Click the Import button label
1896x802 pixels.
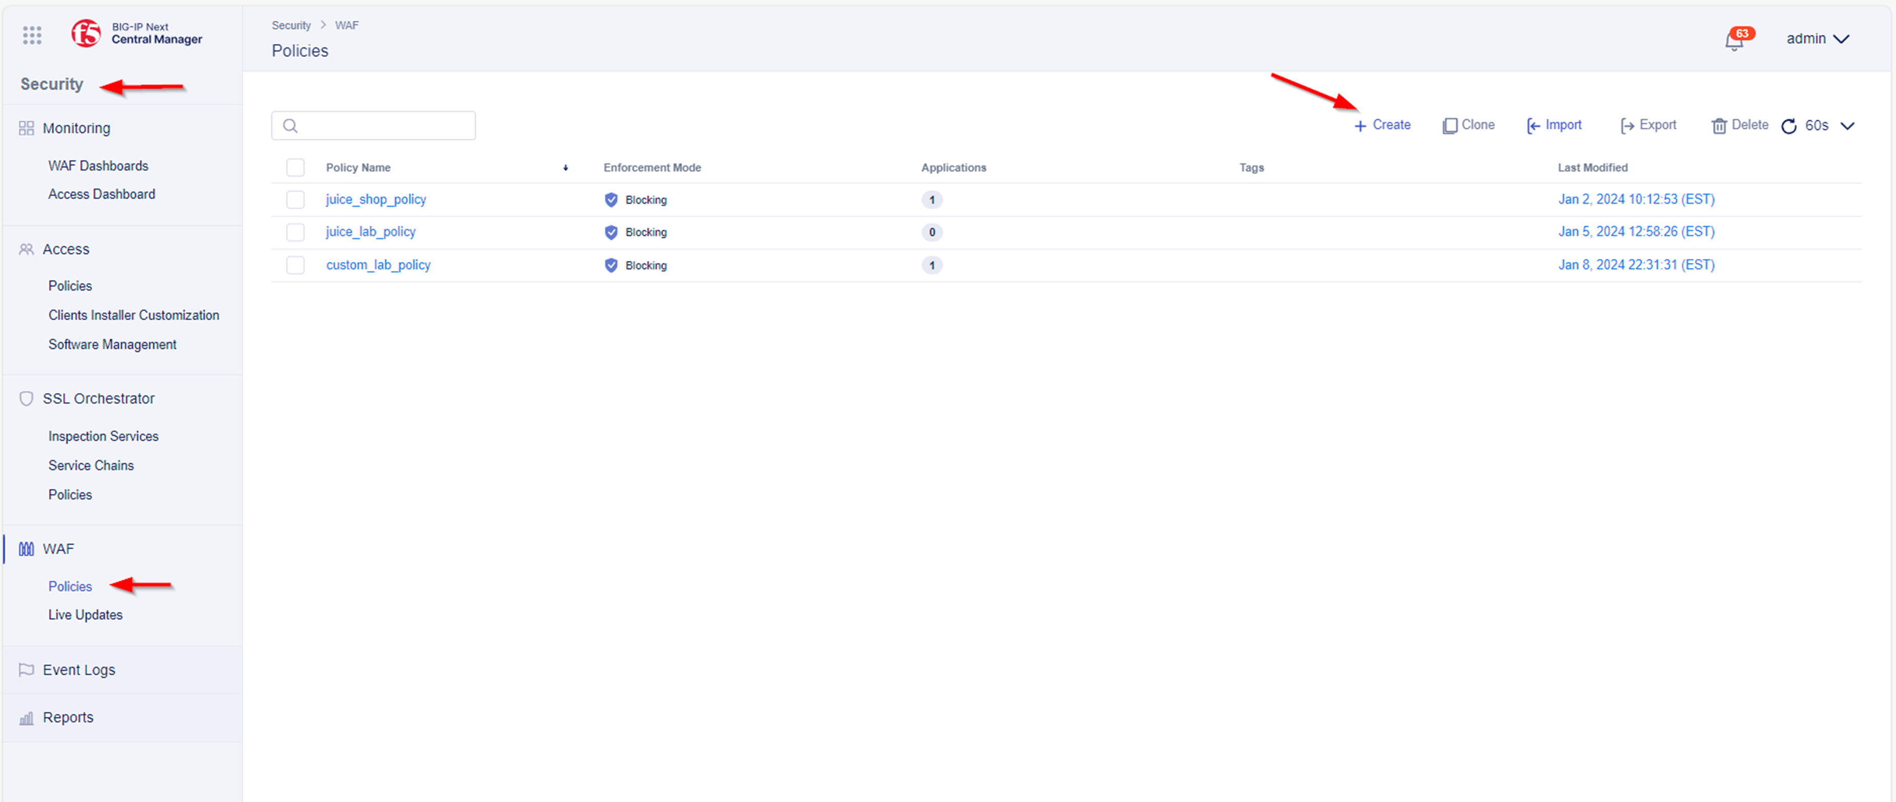pyautogui.click(x=1563, y=125)
